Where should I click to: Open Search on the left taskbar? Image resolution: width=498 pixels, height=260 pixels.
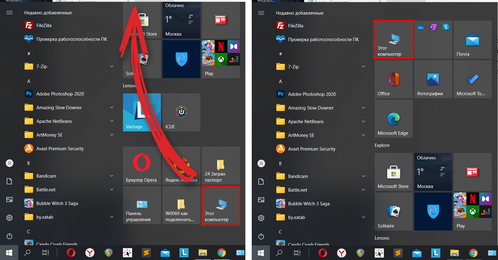click(27, 252)
